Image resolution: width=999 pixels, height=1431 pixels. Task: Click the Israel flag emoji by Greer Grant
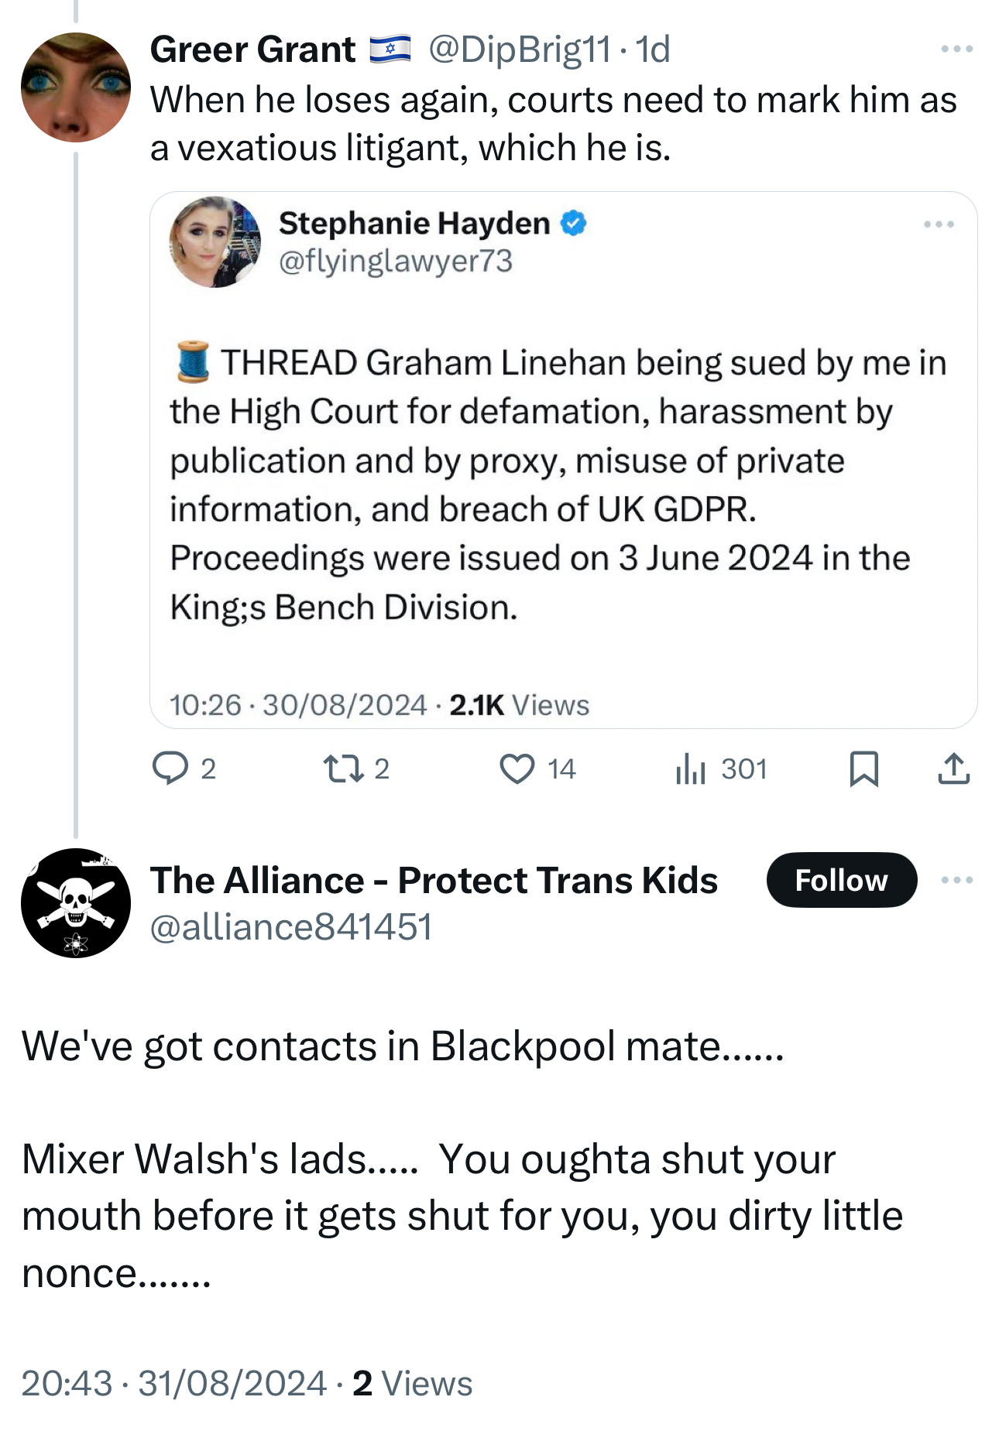pyautogui.click(x=390, y=49)
